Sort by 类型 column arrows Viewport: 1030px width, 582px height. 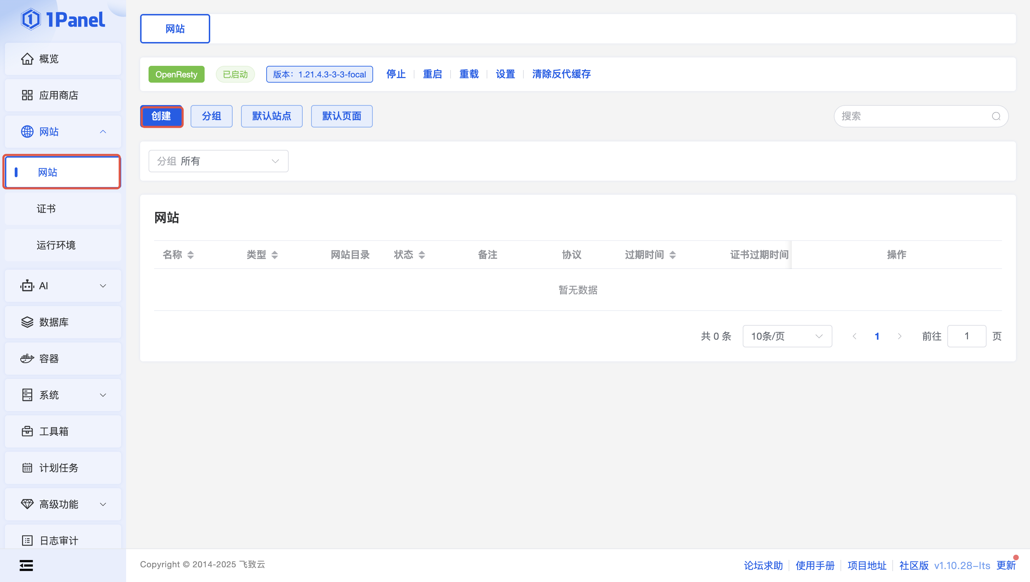pos(275,255)
